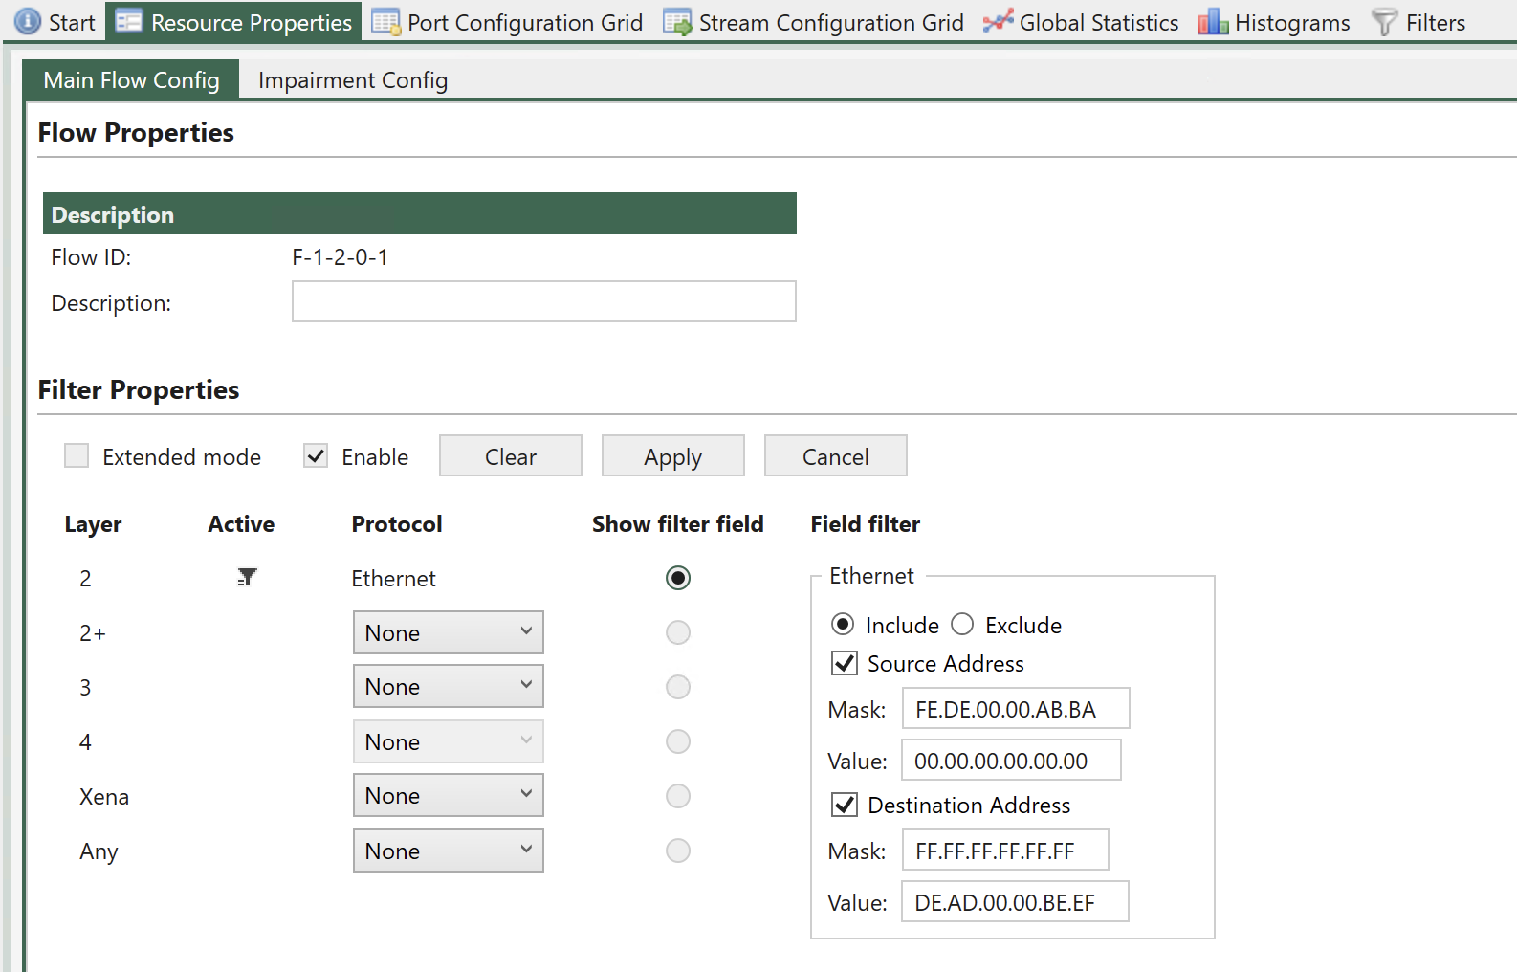
Task: Expand the layer 3 protocol dropdown
Action: tap(449, 686)
